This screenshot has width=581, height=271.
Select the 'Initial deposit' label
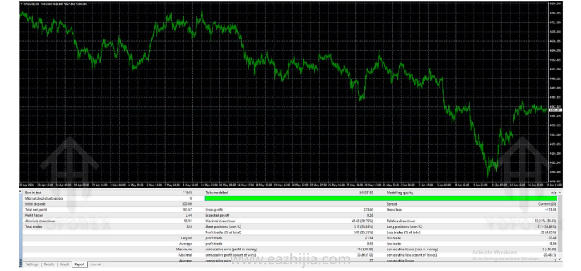34,204
